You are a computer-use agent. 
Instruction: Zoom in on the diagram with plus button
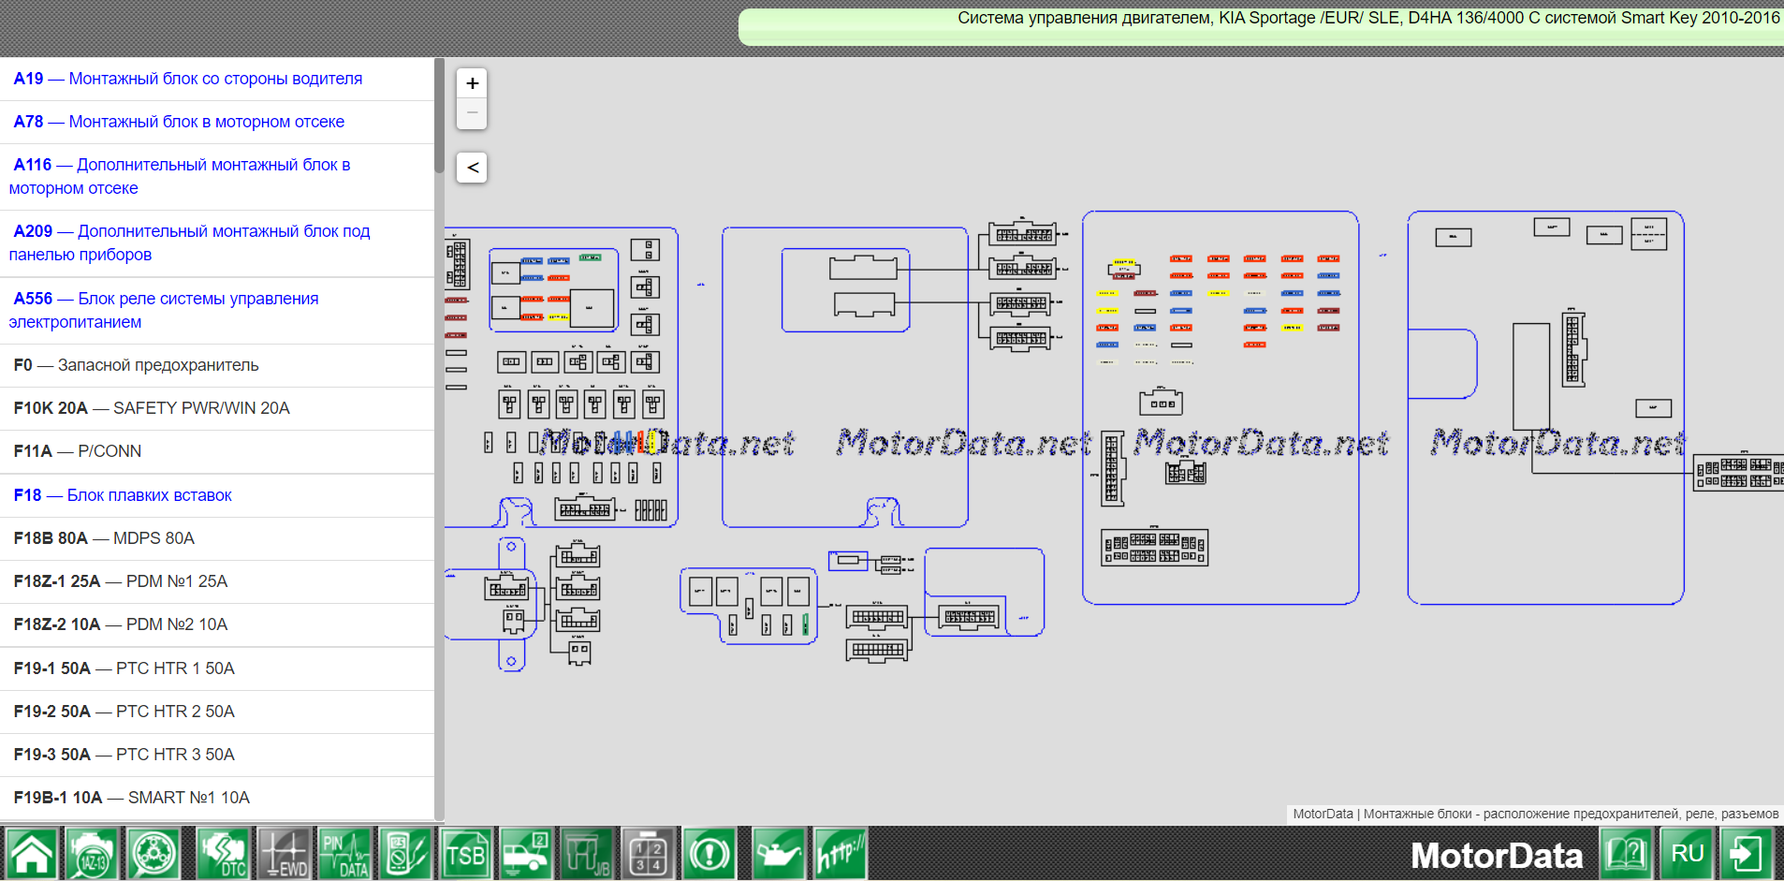(473, 83)
